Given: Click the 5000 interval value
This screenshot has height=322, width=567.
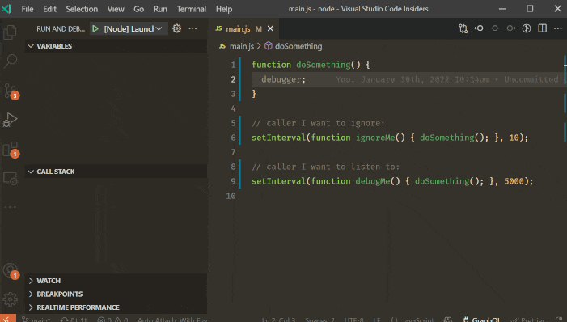Looking at the screenshot, I should pyautogui.click(x=514, y=181).
